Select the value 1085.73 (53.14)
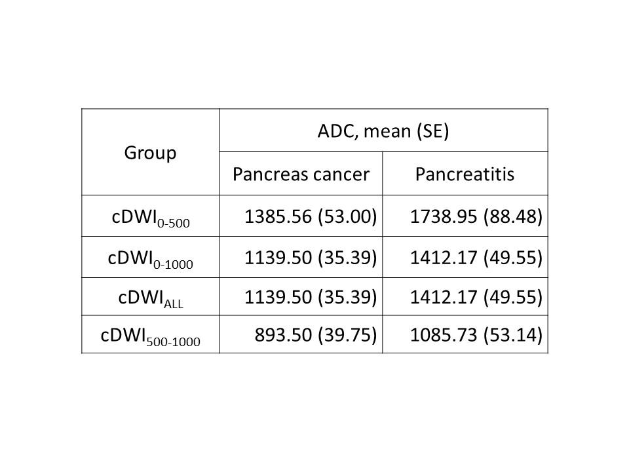The height and width of the screenshot is (472, 629). tap(476, 334)
